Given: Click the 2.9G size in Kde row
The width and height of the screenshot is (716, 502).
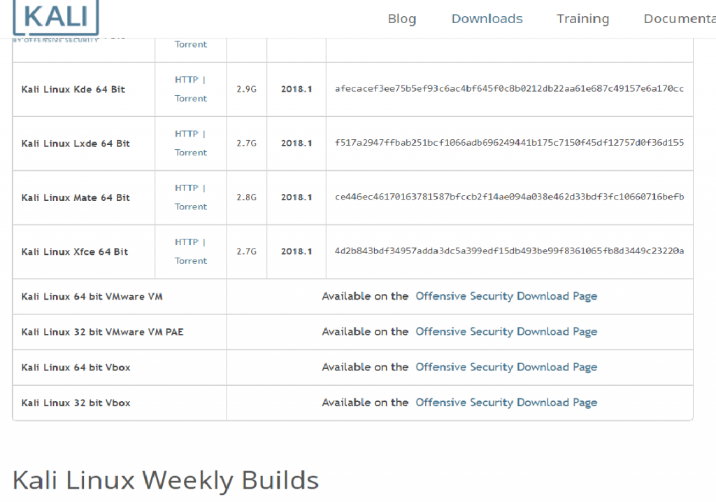Looking at the screenshot, I should (x=247, y=89).
